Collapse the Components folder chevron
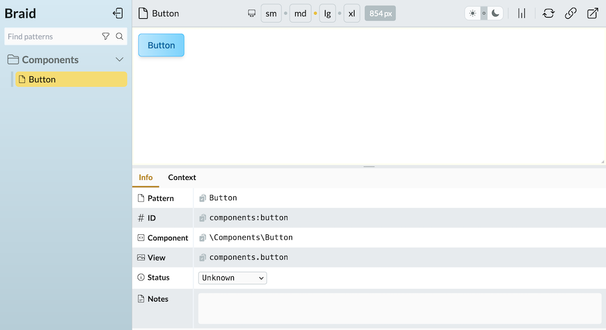The height and width of the screenshot is (330, 606). click(119, 59)
